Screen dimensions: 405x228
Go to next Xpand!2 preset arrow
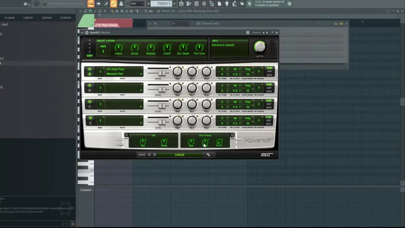[154, 155]
